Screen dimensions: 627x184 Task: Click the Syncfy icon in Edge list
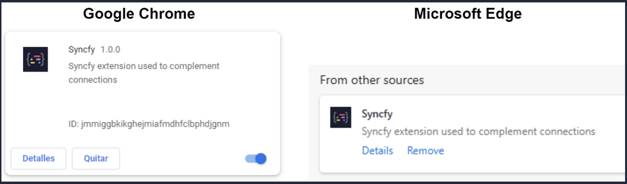340,117
